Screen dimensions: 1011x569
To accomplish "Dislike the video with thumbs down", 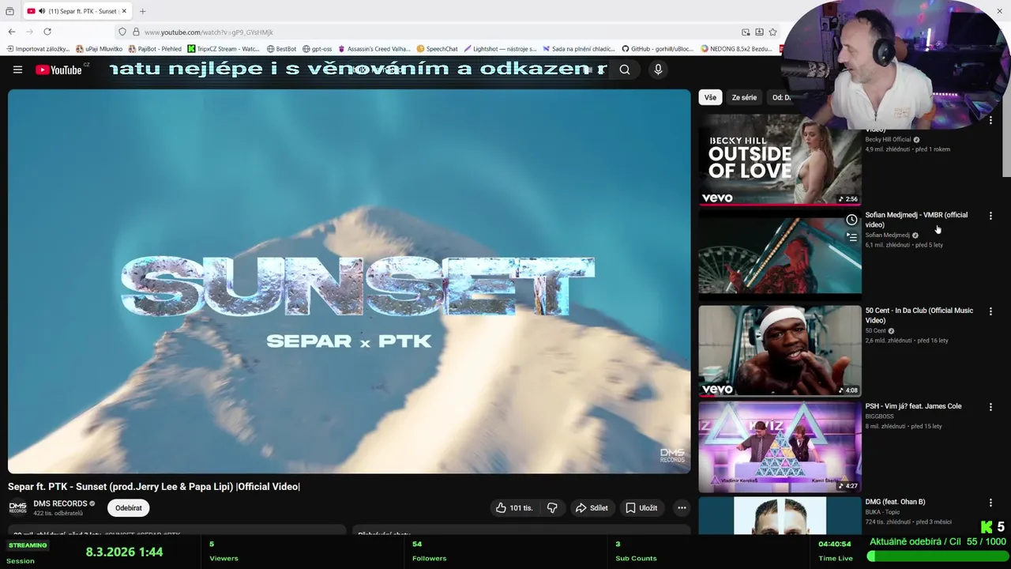I will (x=552, y=508).
